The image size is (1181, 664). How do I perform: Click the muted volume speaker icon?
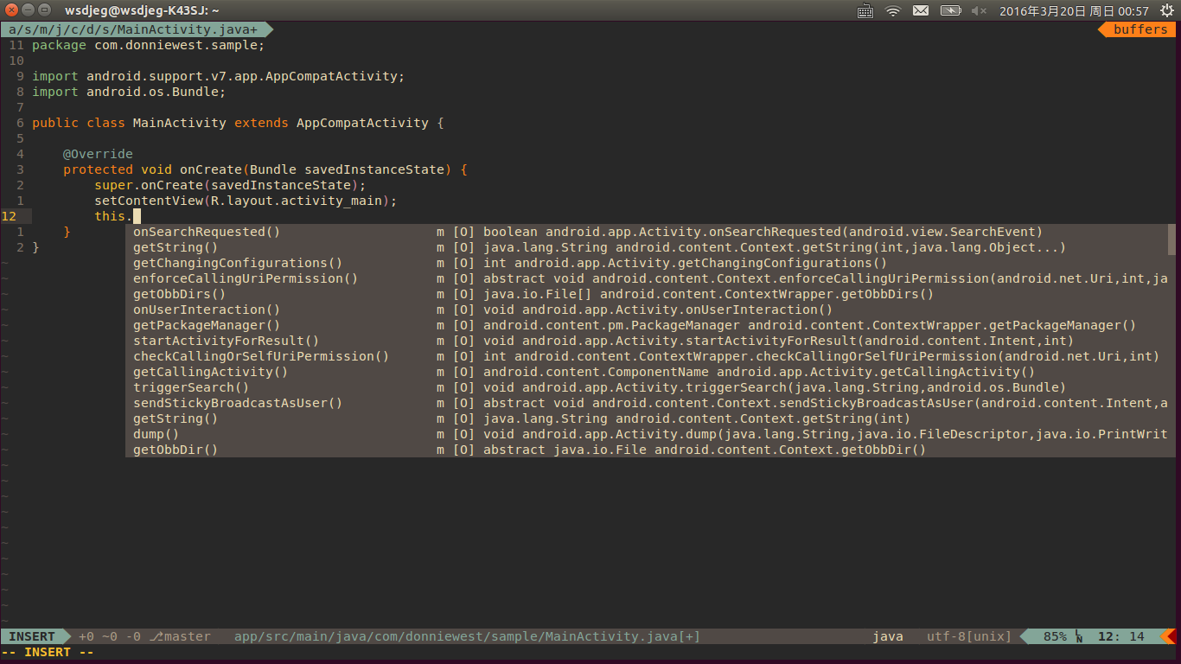point(979,11)
